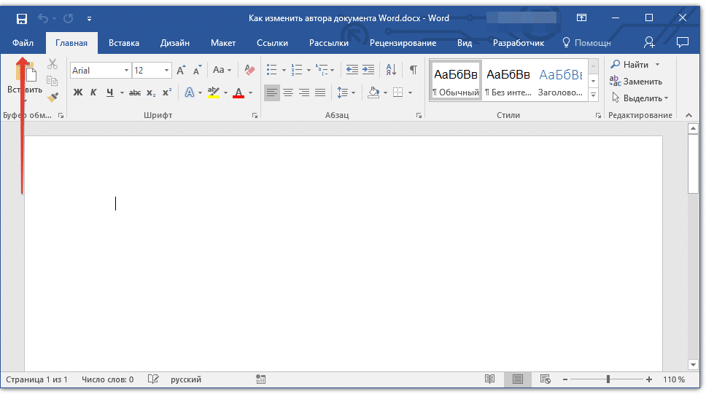Image resolution: width=706 pixels, height=394 pixels.
Task: Switch to Web Layout view icon
Action: [546, 379]
